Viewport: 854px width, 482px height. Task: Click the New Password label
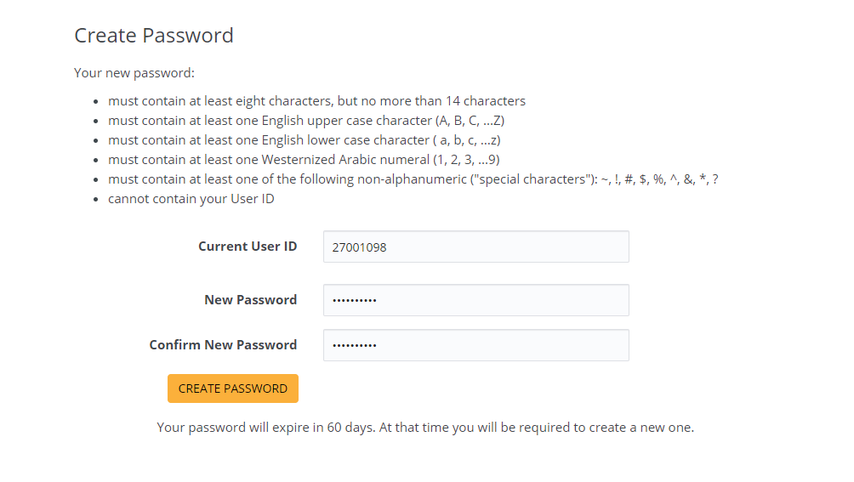tap(250, 300)
